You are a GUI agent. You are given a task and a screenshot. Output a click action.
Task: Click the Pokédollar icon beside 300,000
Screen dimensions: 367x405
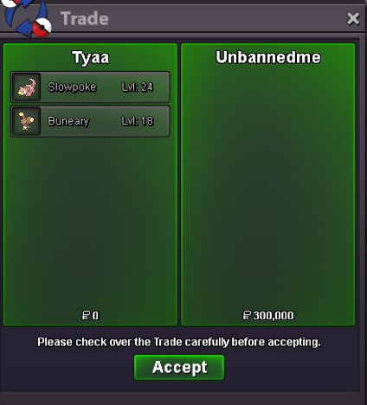(247, 315)
